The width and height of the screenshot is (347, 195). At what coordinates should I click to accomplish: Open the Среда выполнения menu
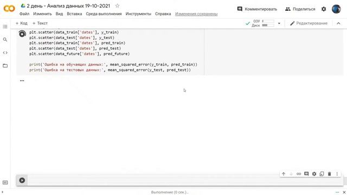(104, 14)
